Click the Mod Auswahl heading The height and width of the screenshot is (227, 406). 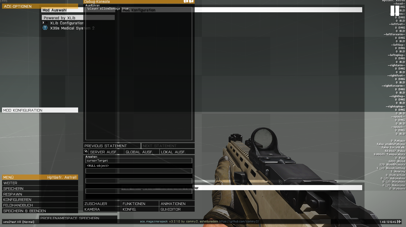click(55, 10)
